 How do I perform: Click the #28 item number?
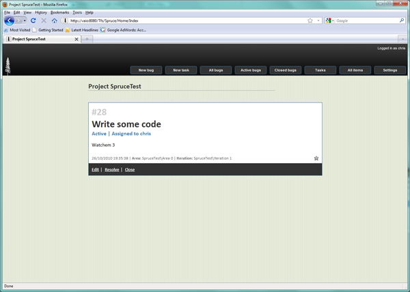[99, 112]
